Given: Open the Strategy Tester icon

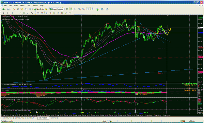Looking at the screenshot, I should click(x=30, y=9).
